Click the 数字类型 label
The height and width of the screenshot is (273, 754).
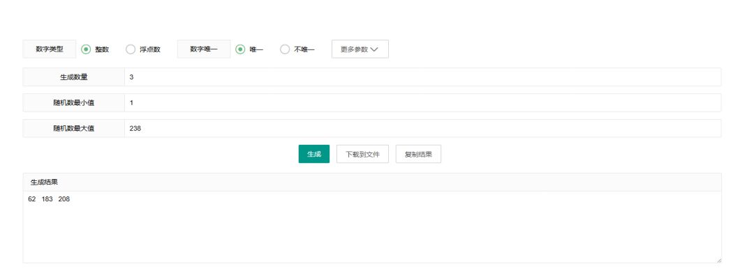(x=50, y=49)
